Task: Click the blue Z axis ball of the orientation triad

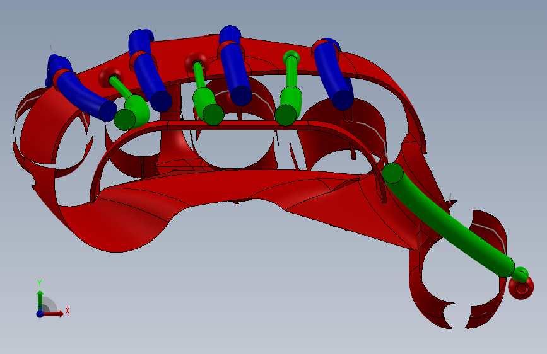Action: pos(40,314)
